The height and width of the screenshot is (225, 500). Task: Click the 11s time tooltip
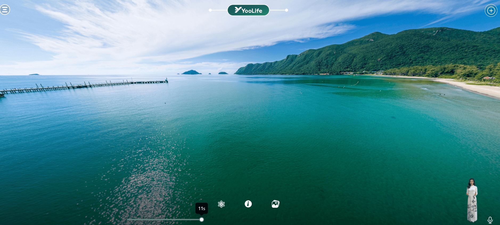point(202,209)
